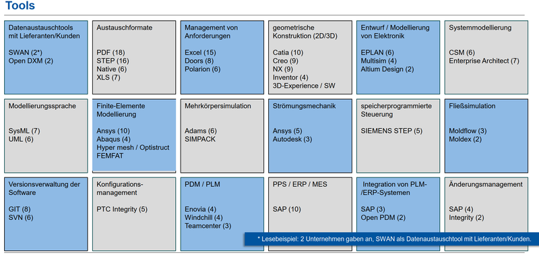The height and width of the screenshot is (255, 539).
Task: Click the PPS / ERP / MES box
Action: pyautogui.click(x=310, y=205)
